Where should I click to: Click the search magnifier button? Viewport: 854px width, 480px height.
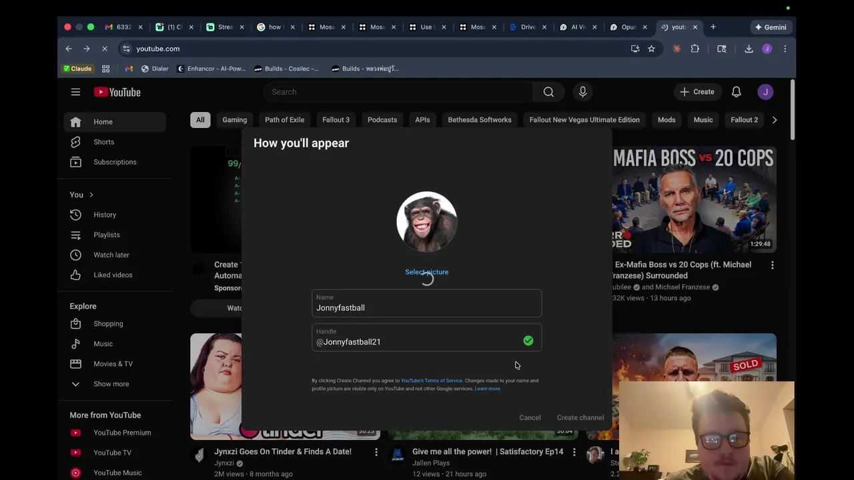click(548, 92)
